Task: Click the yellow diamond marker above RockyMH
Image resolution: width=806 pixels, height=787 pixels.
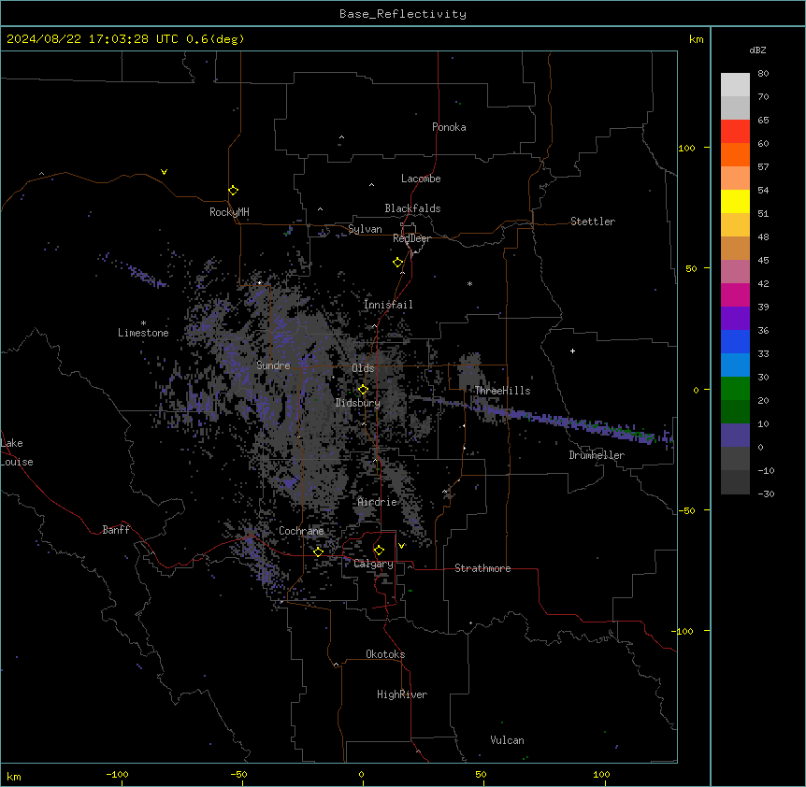Action: coord(234,191)
